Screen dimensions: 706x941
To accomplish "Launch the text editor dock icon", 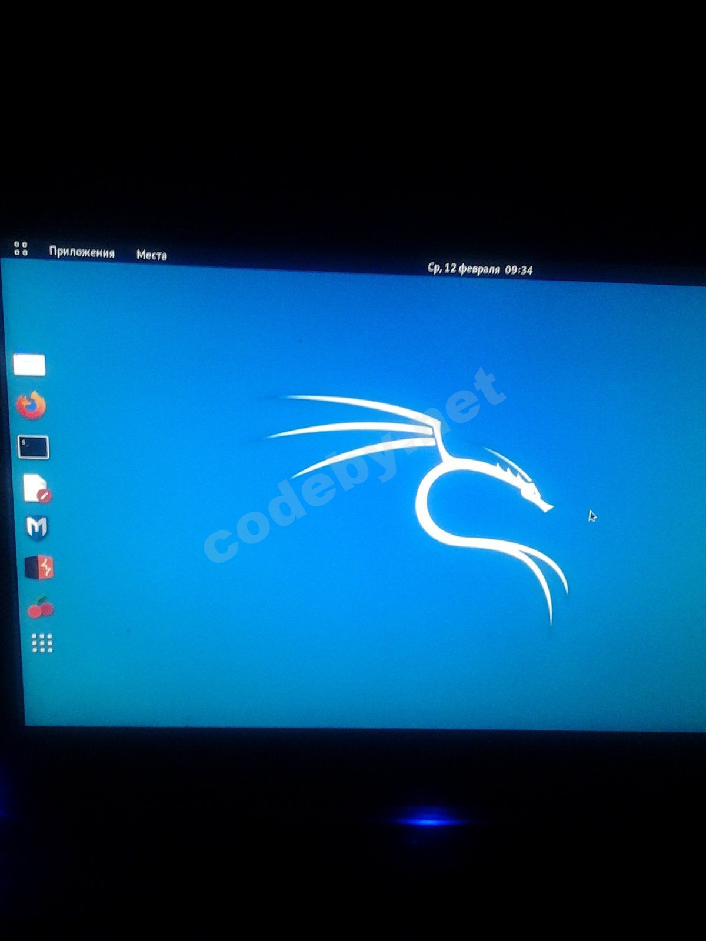I will 36,488.
